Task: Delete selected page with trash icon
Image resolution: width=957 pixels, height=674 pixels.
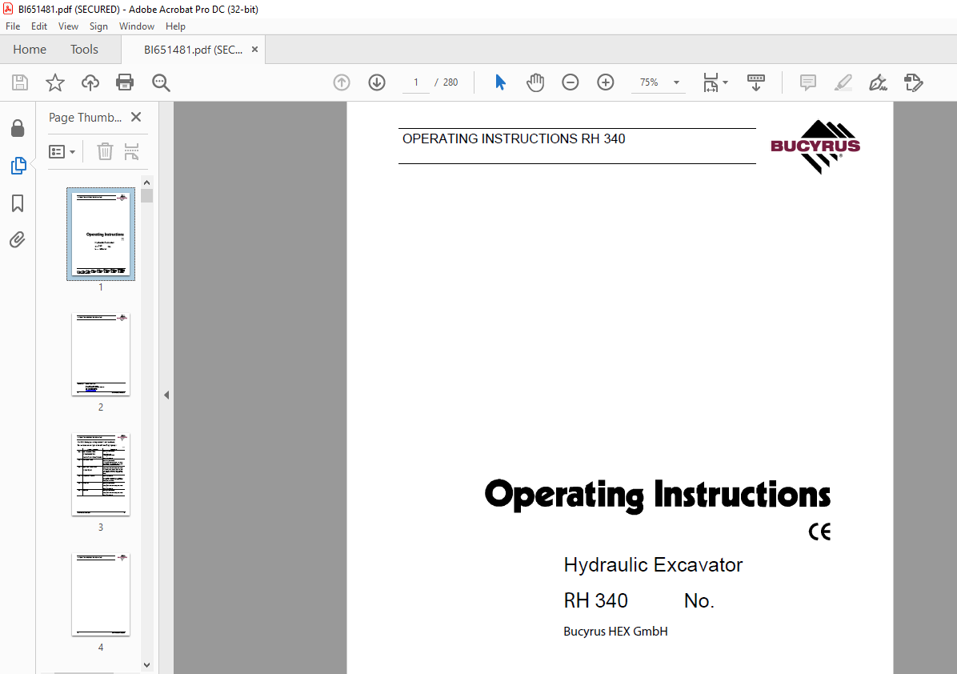Action: [105, 151]
